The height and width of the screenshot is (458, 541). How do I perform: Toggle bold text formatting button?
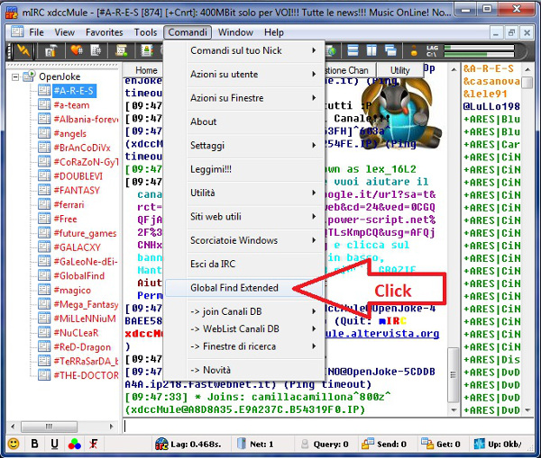coord(34,444)
